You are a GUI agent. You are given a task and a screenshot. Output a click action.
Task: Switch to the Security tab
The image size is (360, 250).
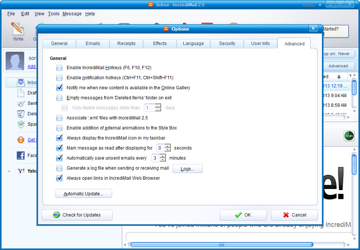(x=227, y=44)
